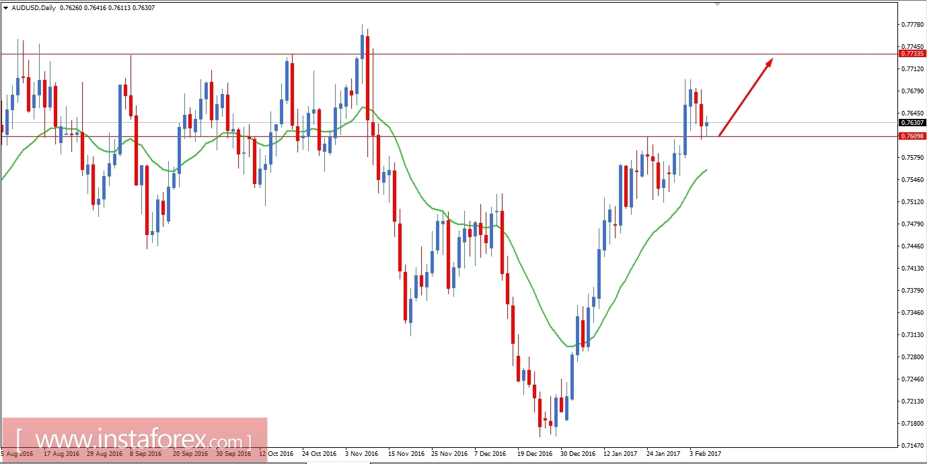Screen dimensions: 927x464
Task: Click the 0.71800 price axis value
Action: click(x=912, y=423)
